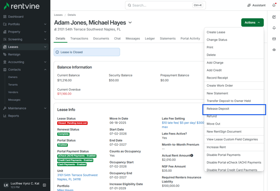The height and width of the screenshot is (191, 280).
Task: Click the notification bell in top bar
Action: tap(274, 5)
